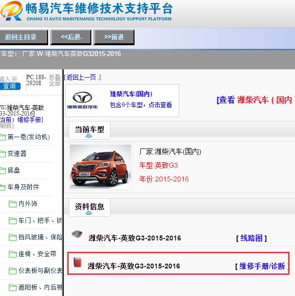Open the 维修手册/诊断 link
The height and width of the screenshot is (296, 295).
point(262,266)
